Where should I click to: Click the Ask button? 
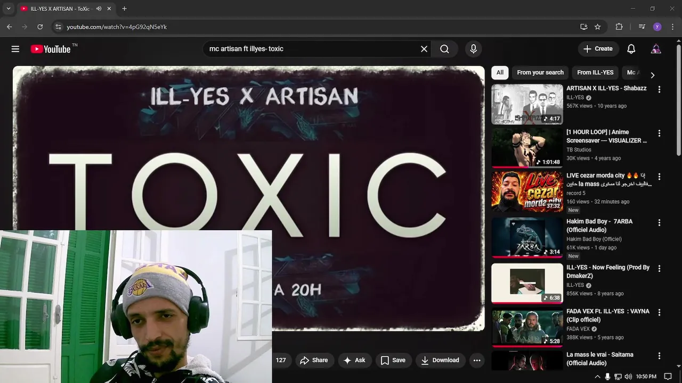click(355, 360)
